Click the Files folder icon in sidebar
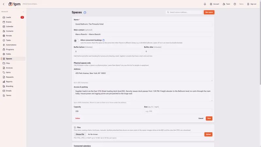Image resolution: width=261 pixels, height=147 pixels. [x=4, y=63]
